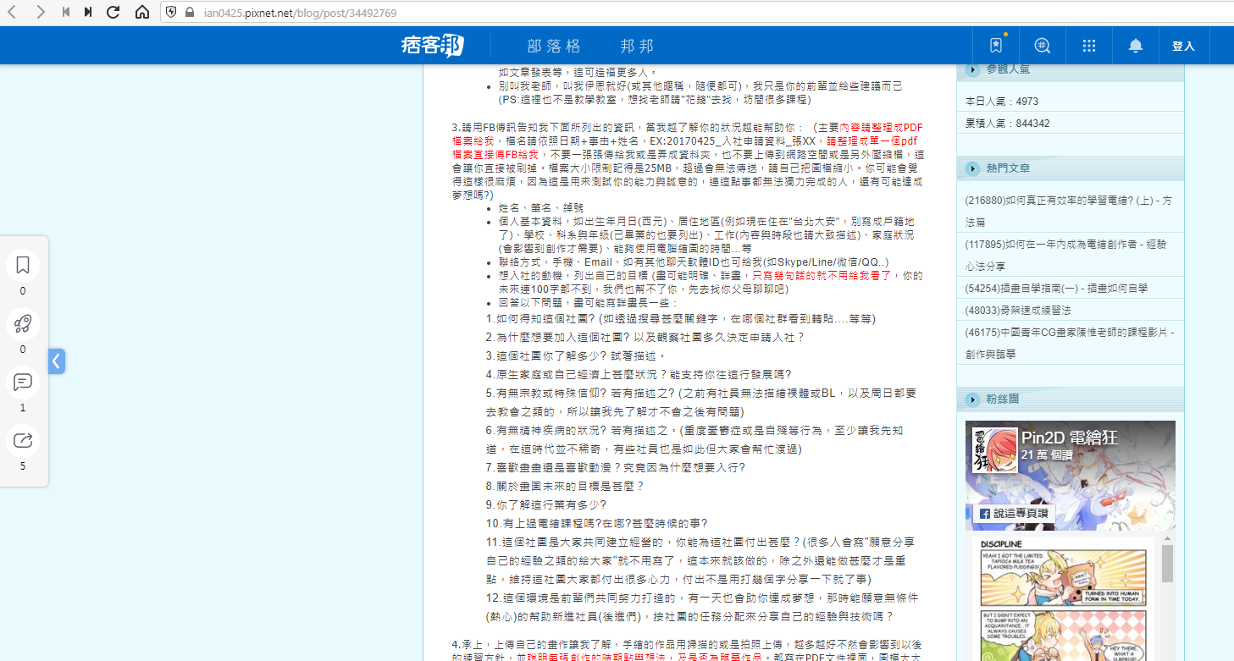Click question line 9.你了解這行業有多少?

[546, 504]
